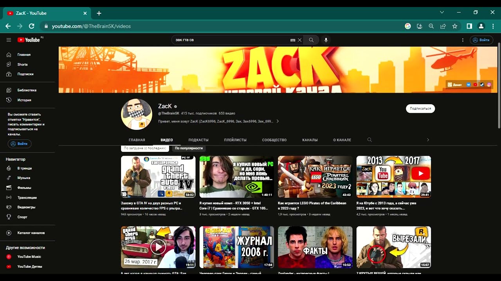
Task: Switch to the ГЛАВНАЯ tab
Action: [x=137, y=140]
